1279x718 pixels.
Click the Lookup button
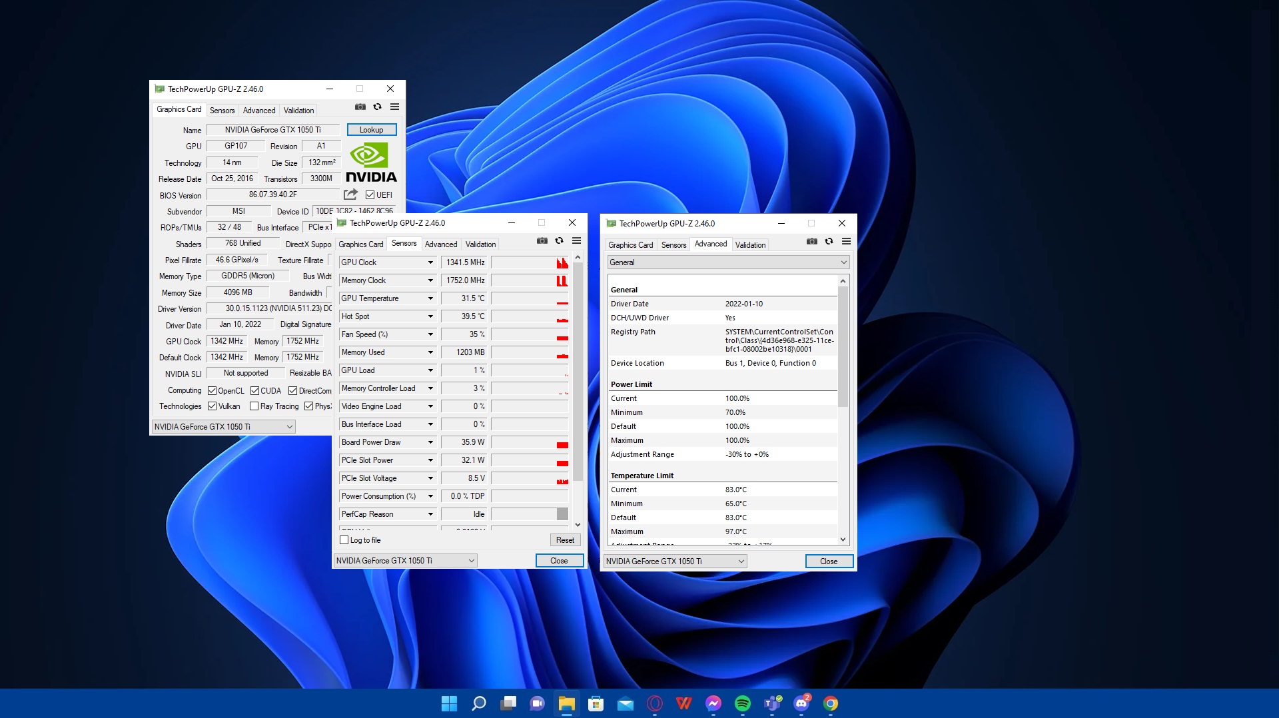click(x=371, y=129)
